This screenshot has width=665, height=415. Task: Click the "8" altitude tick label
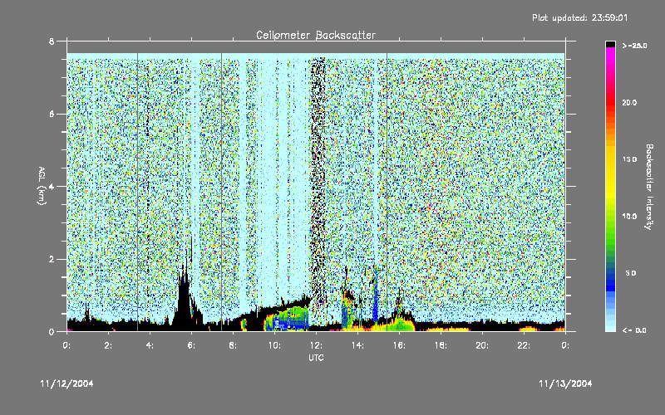pos(52,41)
